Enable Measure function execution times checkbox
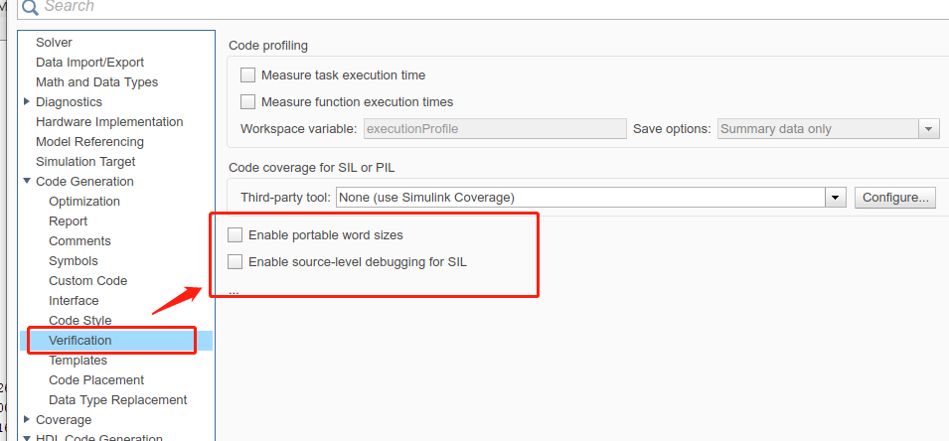 click(248, 101)
